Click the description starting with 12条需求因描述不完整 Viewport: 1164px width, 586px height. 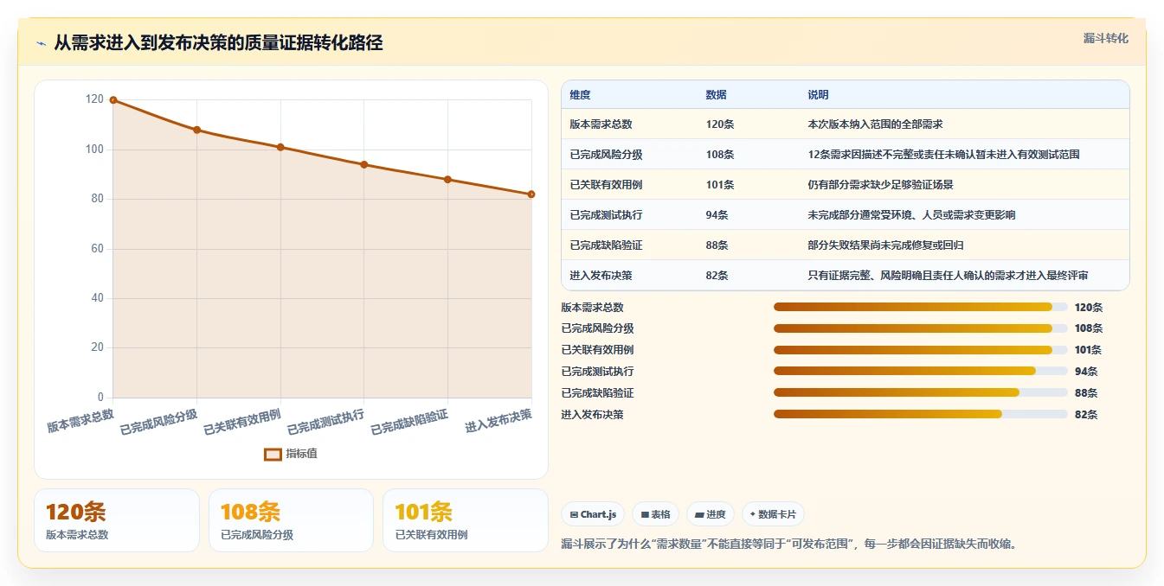pyautogui.click(x=943, y=155)
